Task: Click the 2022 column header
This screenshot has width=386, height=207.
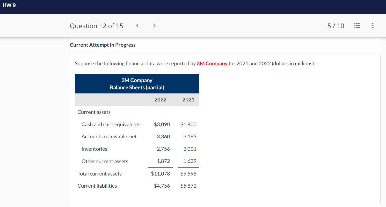Action: (x=161, y=100)
